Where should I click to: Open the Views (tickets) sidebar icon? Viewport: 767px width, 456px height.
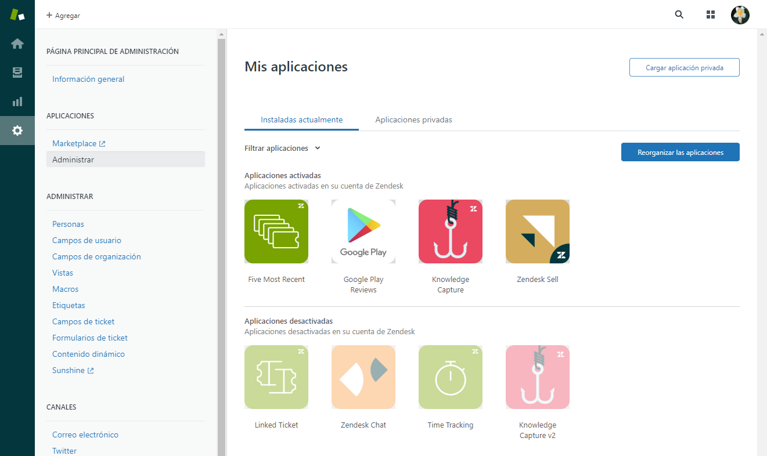(x=17, y=73)
